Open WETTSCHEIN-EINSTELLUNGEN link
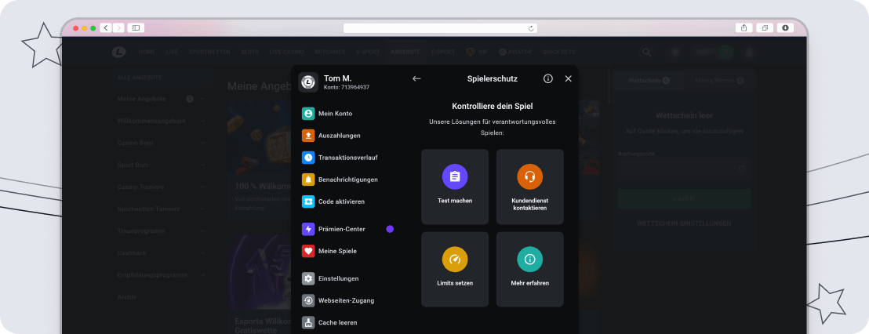The image size is (869, 334). pyautogui.click(x=684, y=223)
